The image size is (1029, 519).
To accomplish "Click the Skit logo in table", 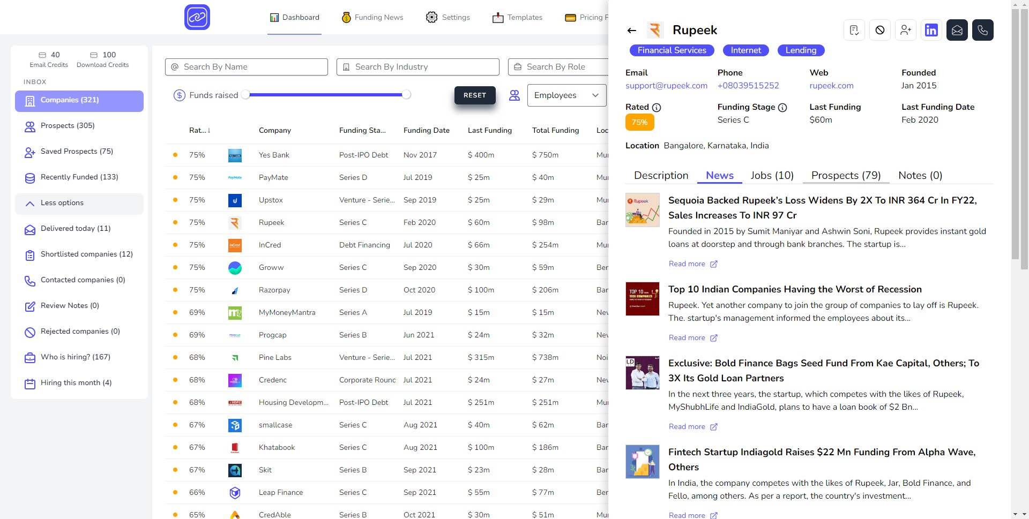I will 235,470.
